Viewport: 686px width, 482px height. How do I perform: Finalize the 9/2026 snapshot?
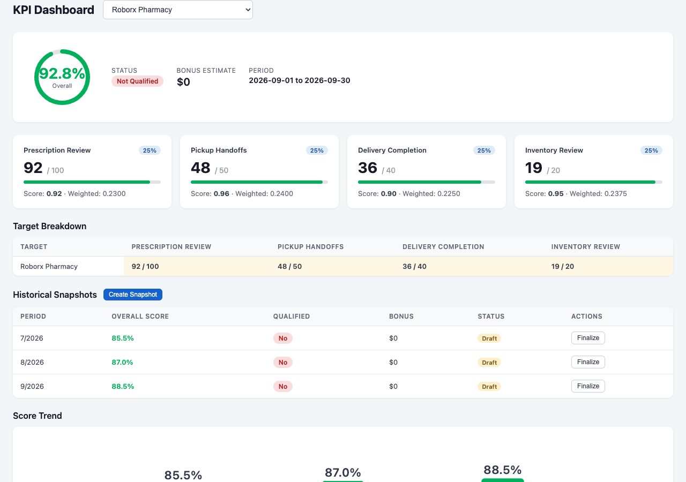[588, 386]
